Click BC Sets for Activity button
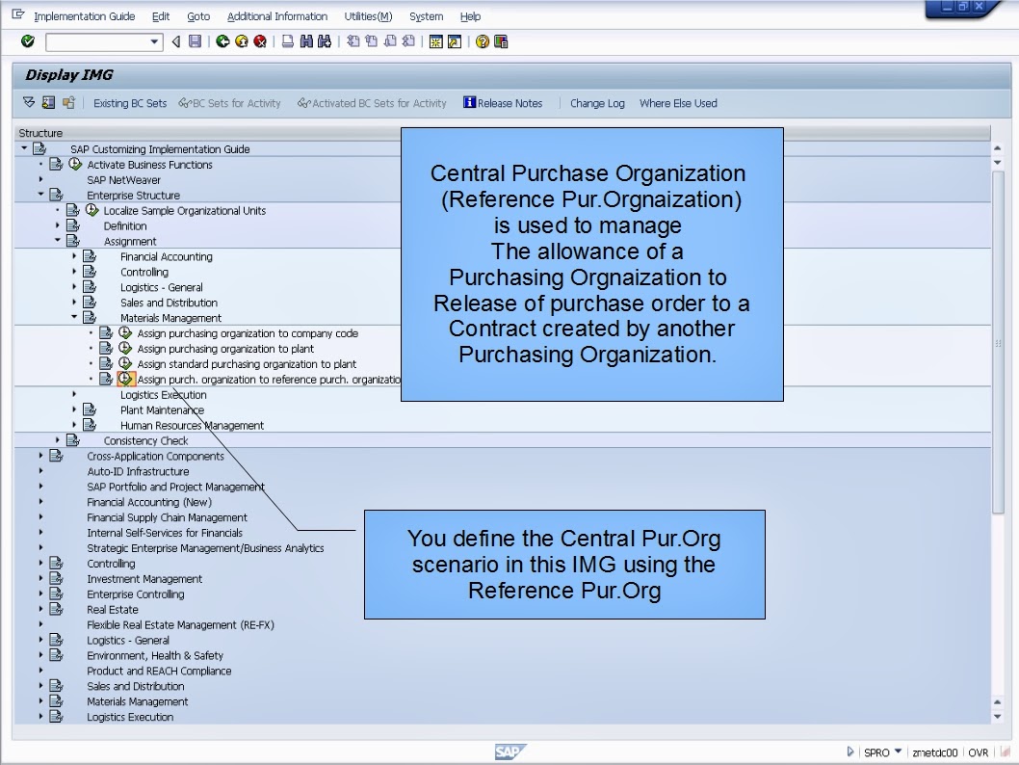Screen dimensions: 1019x765 [230, 103]
